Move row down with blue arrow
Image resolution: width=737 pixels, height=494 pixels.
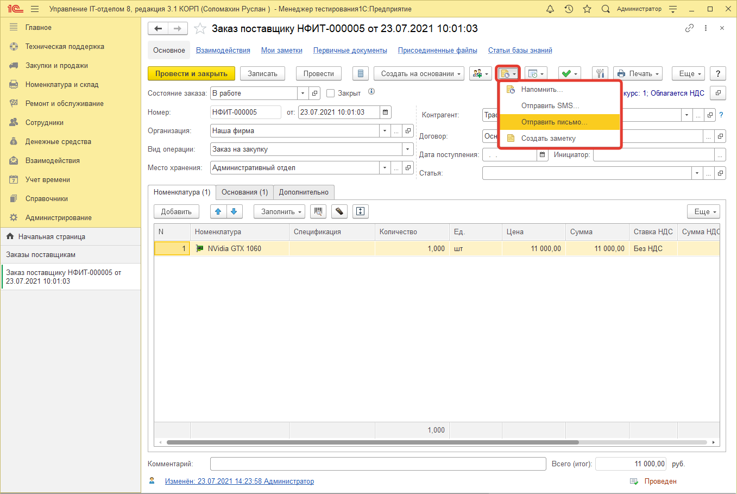coord(234,211)
